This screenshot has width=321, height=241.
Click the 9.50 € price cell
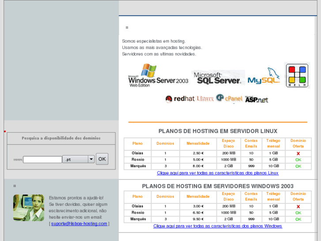click(198, 219)
